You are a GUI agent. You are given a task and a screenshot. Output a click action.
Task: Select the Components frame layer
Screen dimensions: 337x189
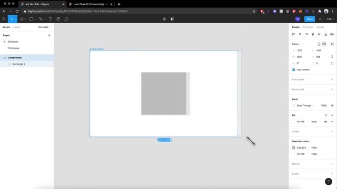click(x=27, y=58)
